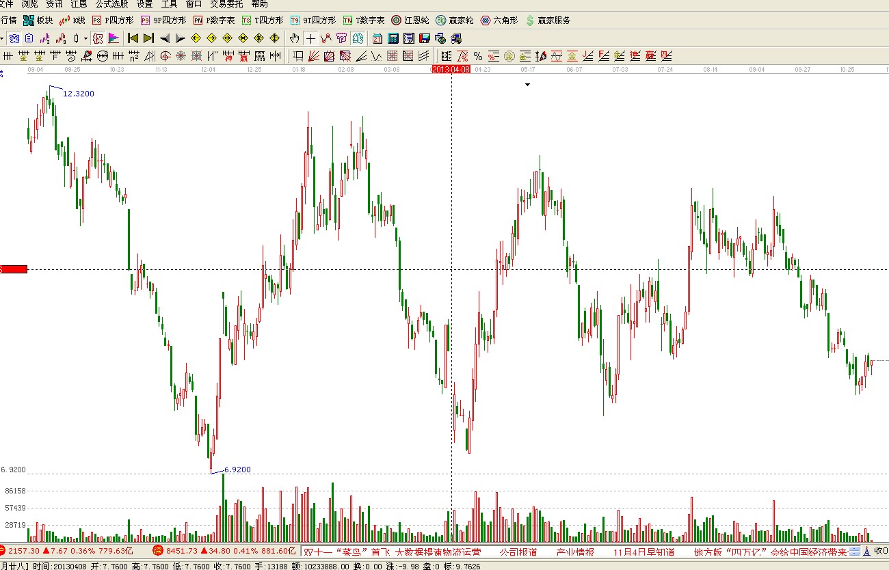Screen dimensions: 889x570
Task: Click the black right-pointing play arrow
Action: point(180,38)
